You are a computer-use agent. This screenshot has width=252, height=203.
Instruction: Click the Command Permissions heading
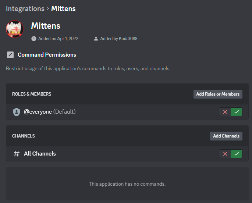tap(47, 55)
